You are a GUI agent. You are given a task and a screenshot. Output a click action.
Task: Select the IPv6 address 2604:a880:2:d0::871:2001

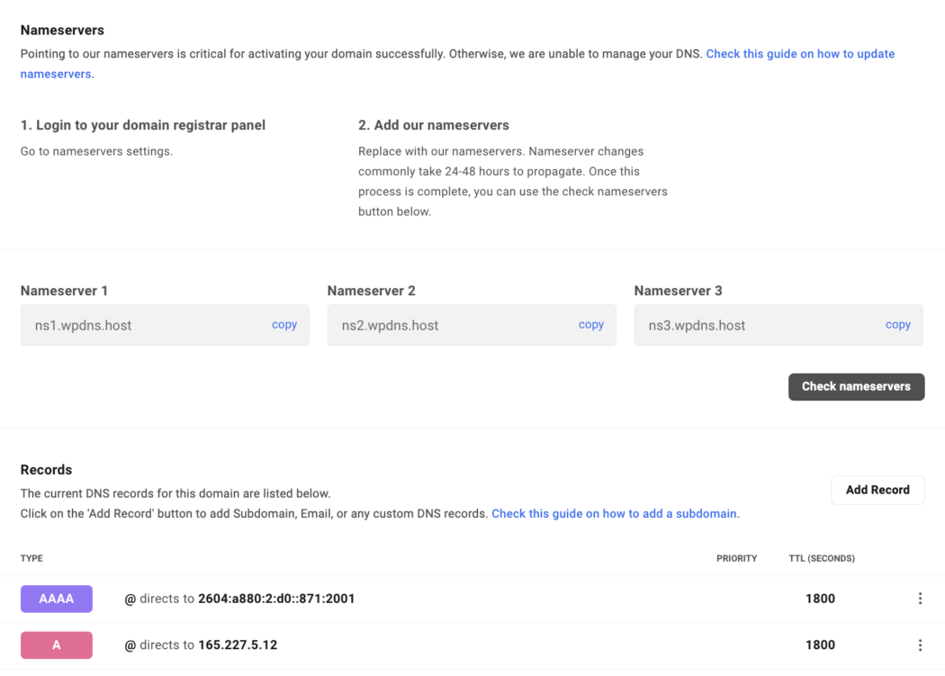pos(276,599)
